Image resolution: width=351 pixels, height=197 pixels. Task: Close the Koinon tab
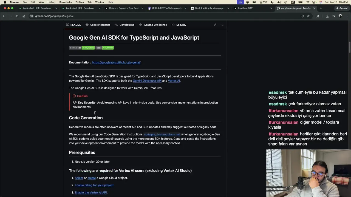tap(142, 8)
